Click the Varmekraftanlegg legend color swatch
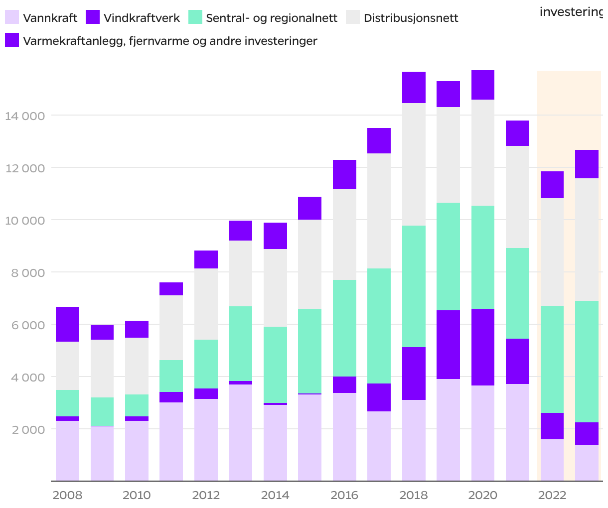Viewport: 608px width, 508px height. coord(12,40)
